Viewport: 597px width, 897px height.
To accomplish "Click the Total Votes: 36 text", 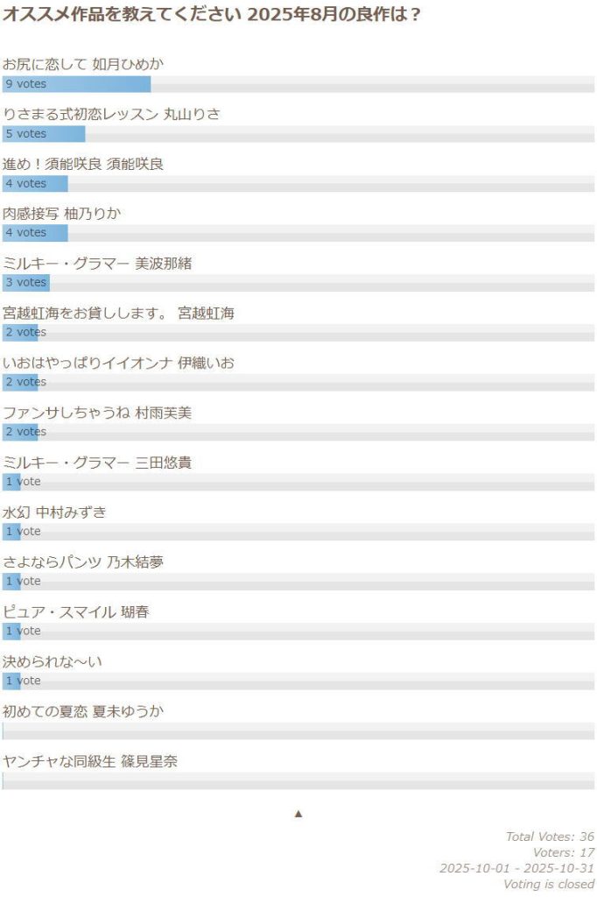I will tap(550, 837).
